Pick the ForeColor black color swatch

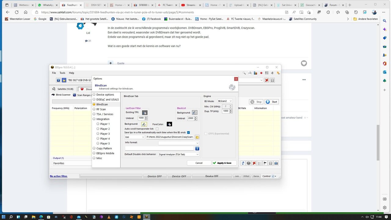[169, 124]
